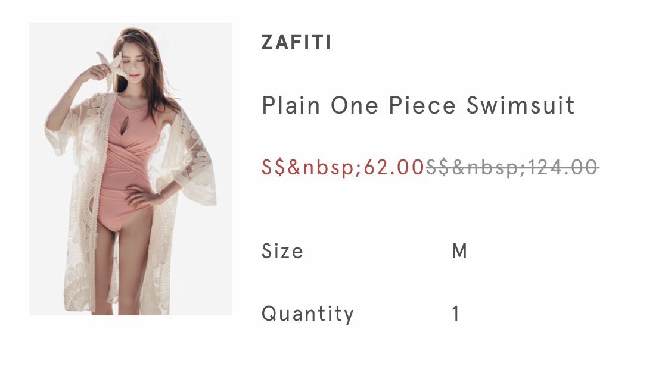The height and width of the screenshot is (376, 665).
Task: Open the swimsuit product thumbnail image
Action: [x=130, y=169]
